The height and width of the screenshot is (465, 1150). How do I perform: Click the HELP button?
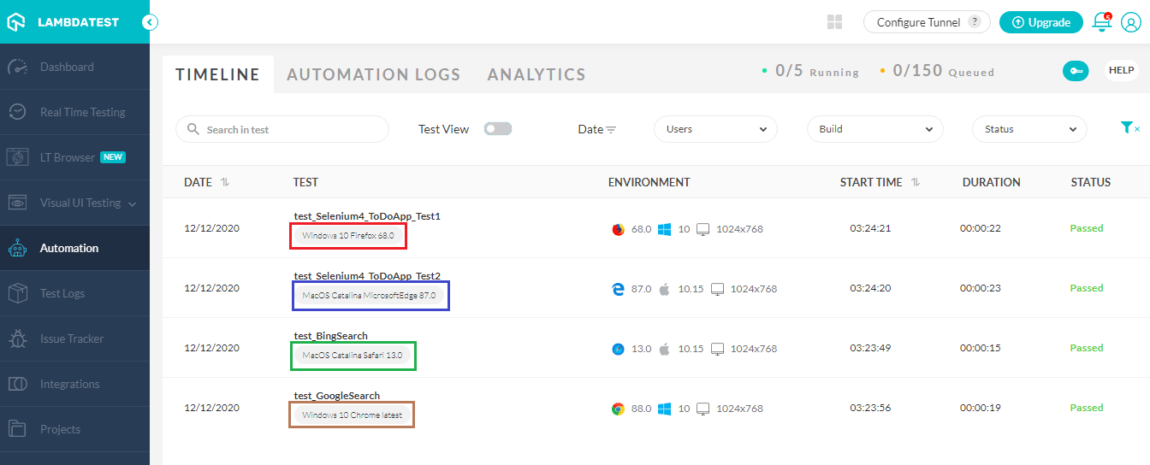coord(1121,71)
